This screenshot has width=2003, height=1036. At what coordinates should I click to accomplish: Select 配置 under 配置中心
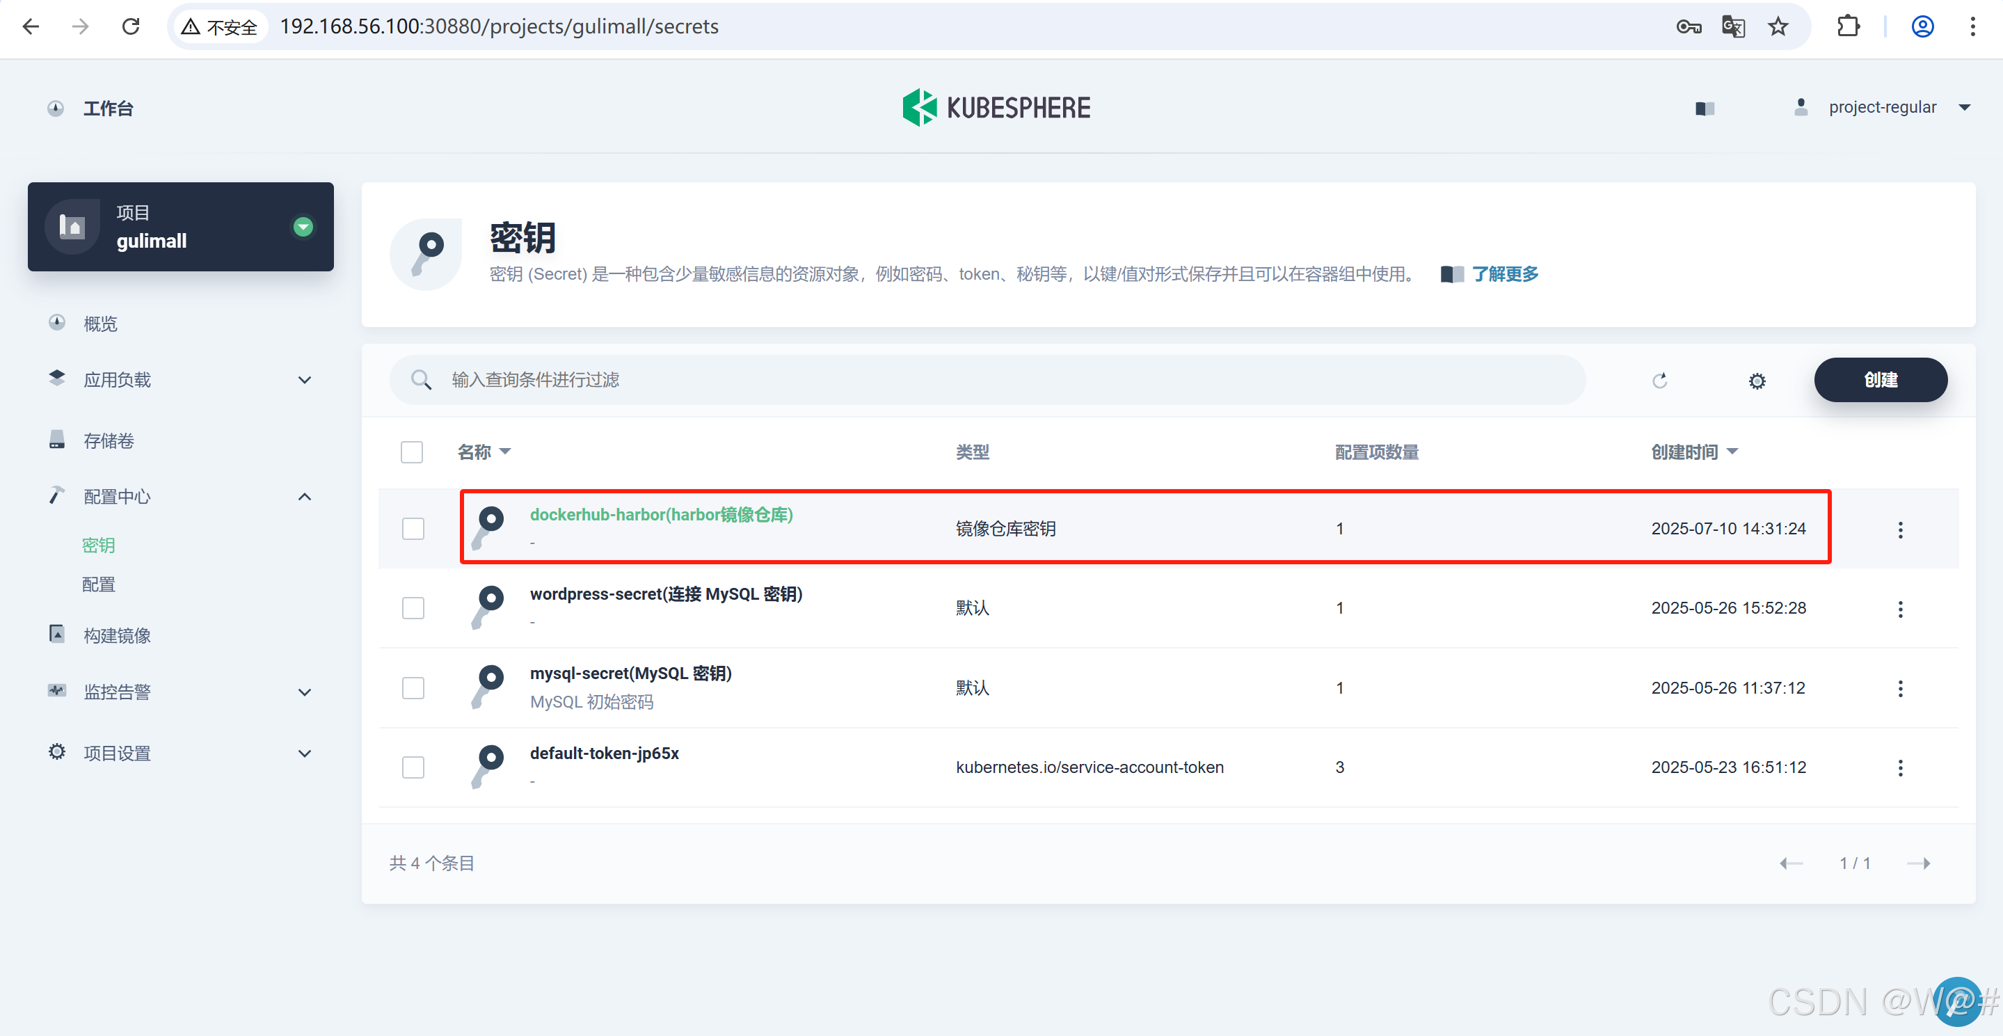[x=99, y=584]
